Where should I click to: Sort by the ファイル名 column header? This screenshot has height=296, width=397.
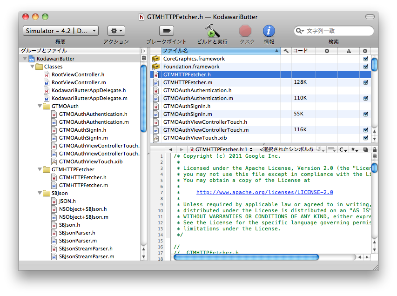coord(219,51)
